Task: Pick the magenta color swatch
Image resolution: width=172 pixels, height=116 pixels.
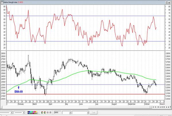Action: pos(34,112)
